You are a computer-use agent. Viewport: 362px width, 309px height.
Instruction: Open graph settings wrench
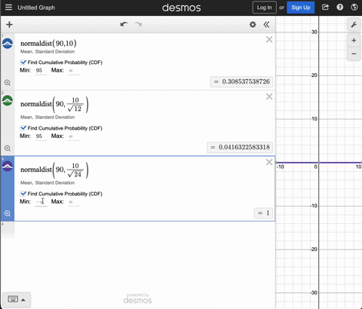(354, 25)
